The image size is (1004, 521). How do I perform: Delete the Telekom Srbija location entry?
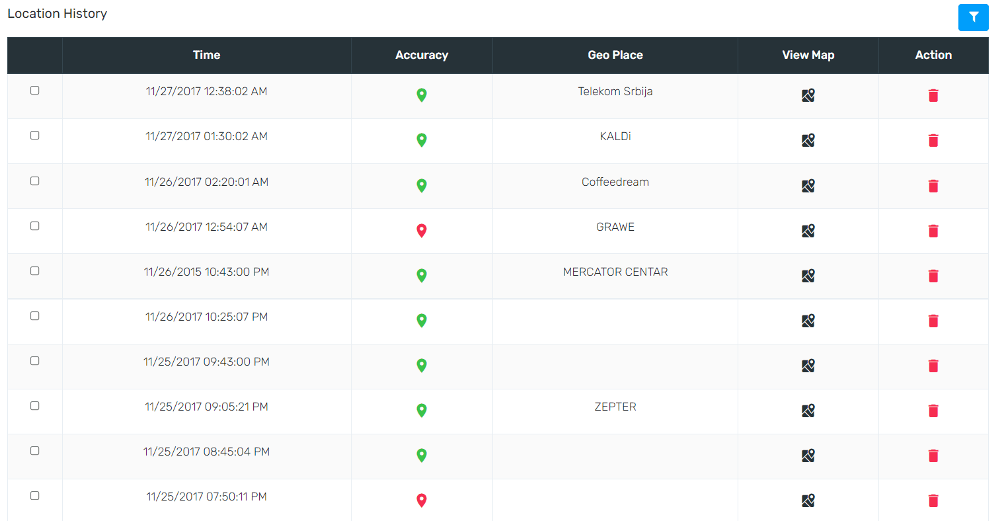click(933, 95)
